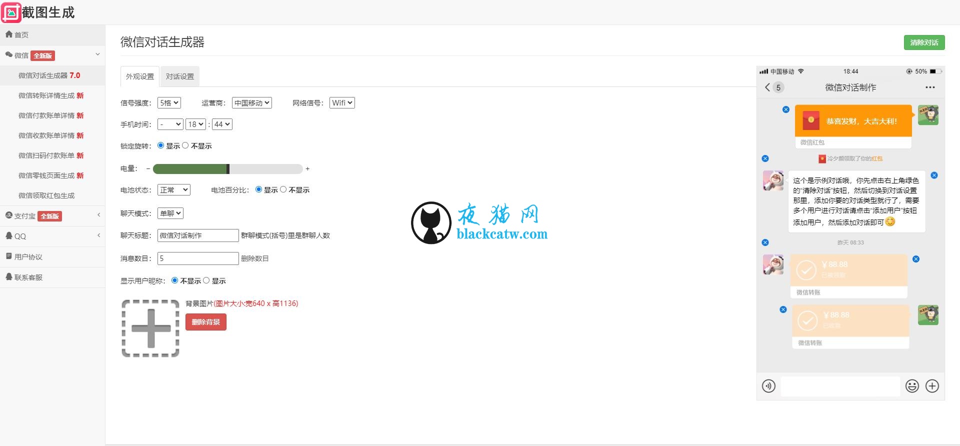This screenshot has height=446, width=960.
Task: Open 微信收款账单详情 page
Action: (52, 135)
